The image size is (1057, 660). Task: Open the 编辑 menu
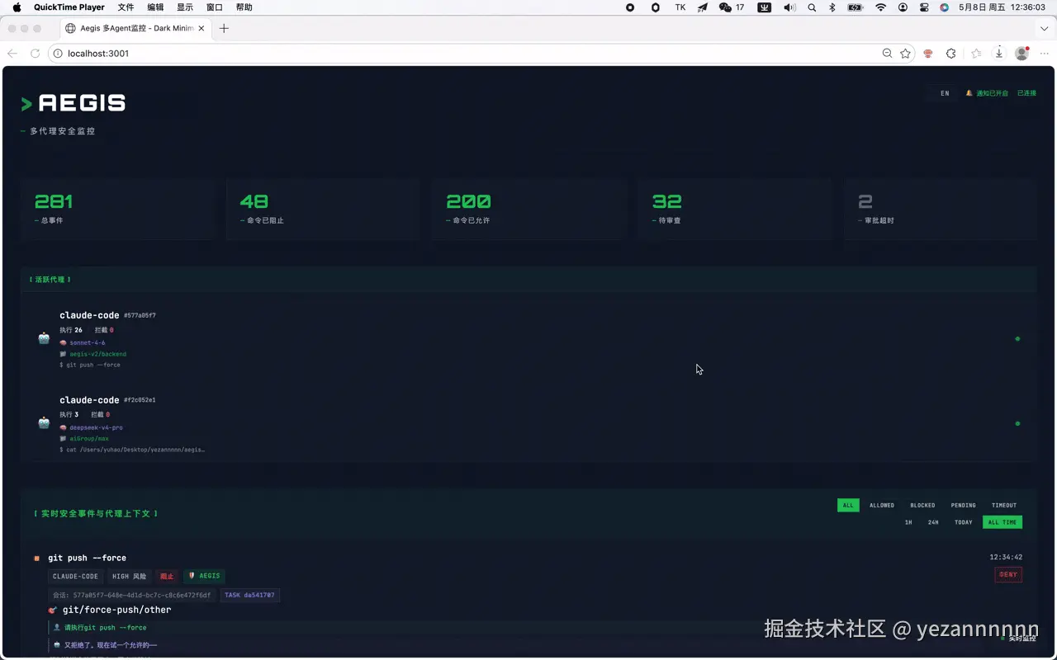tap(155, 7)
